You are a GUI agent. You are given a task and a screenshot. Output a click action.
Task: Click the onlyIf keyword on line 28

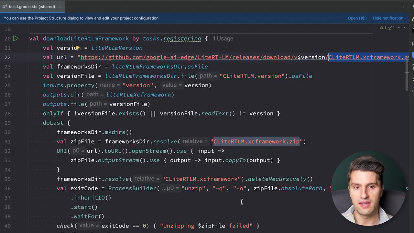coord(53,114)
